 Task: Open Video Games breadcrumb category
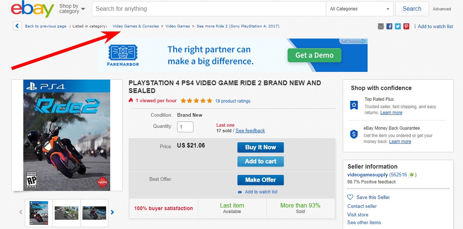[x=178, y=26]
